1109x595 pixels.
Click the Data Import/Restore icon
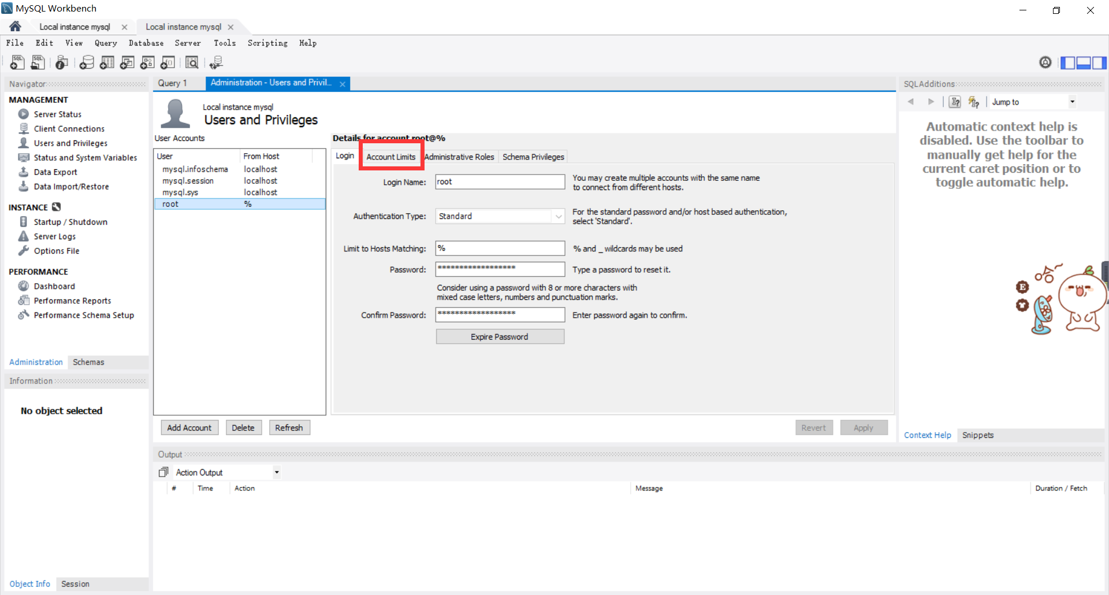23,186
